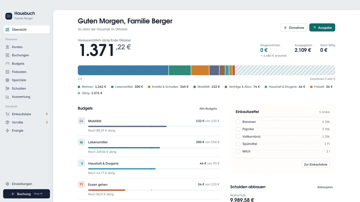
Task: Click the Lebensmittel 300 € legend entry
Action: coord(127,87)
